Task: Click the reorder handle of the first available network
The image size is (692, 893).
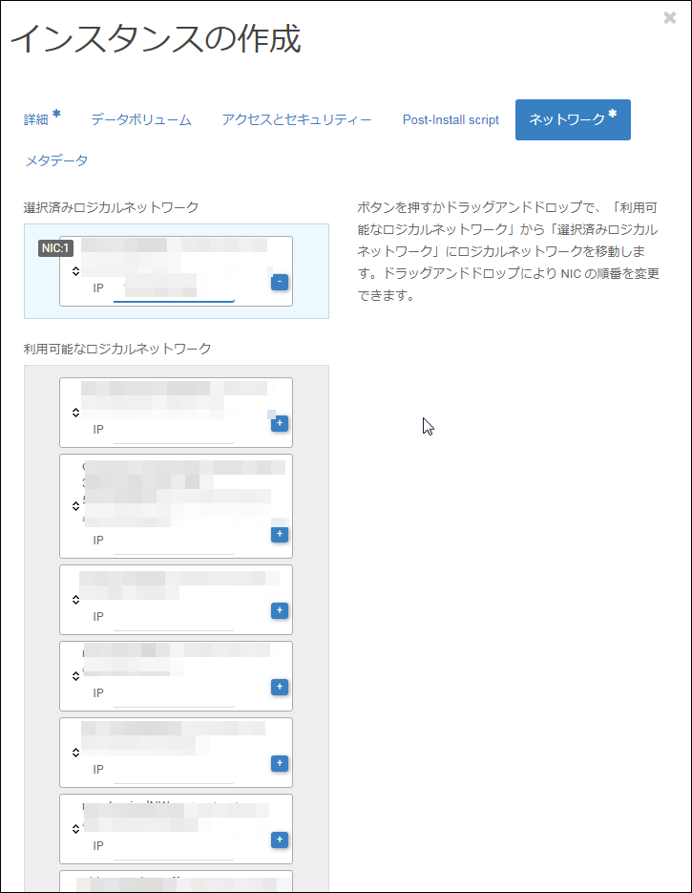Action: [75, 413]
